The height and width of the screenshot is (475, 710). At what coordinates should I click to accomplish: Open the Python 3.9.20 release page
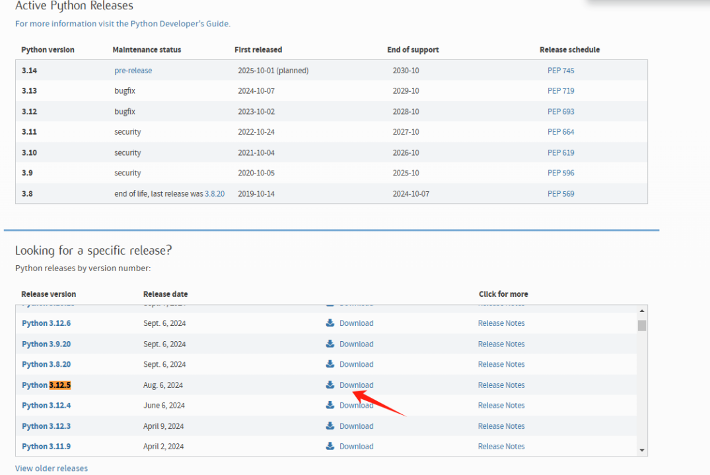click(46, 344)
